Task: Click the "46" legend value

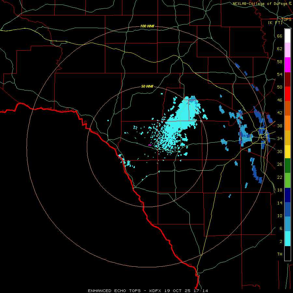Action: coord(280,100)
